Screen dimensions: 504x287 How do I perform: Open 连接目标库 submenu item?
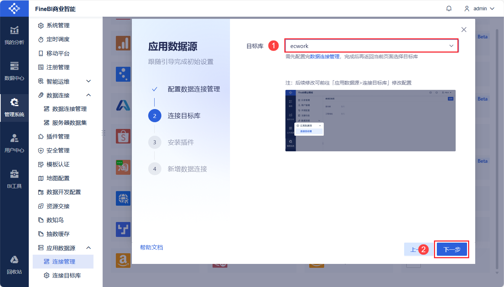pyautogui.click(x=63, y=276)
